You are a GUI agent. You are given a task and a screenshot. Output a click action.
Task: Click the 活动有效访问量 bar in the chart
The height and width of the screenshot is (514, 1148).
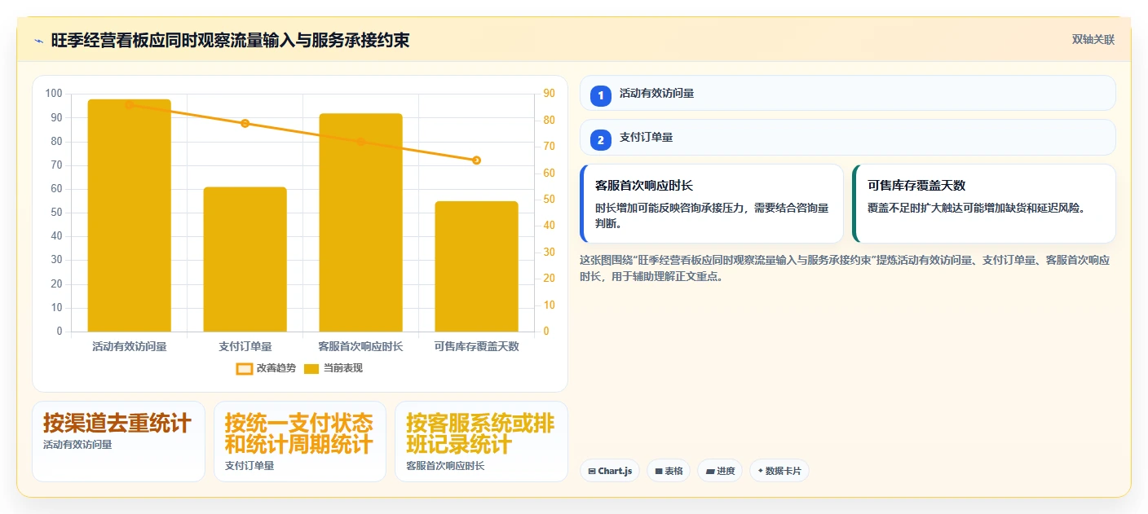(x=130, y=215)
